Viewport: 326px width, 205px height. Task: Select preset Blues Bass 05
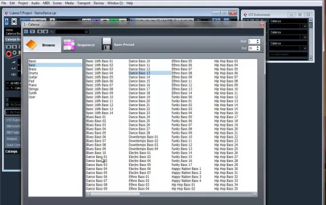point(96,133)
